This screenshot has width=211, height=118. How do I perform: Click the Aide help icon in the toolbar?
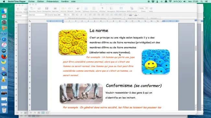click(151, 8)
